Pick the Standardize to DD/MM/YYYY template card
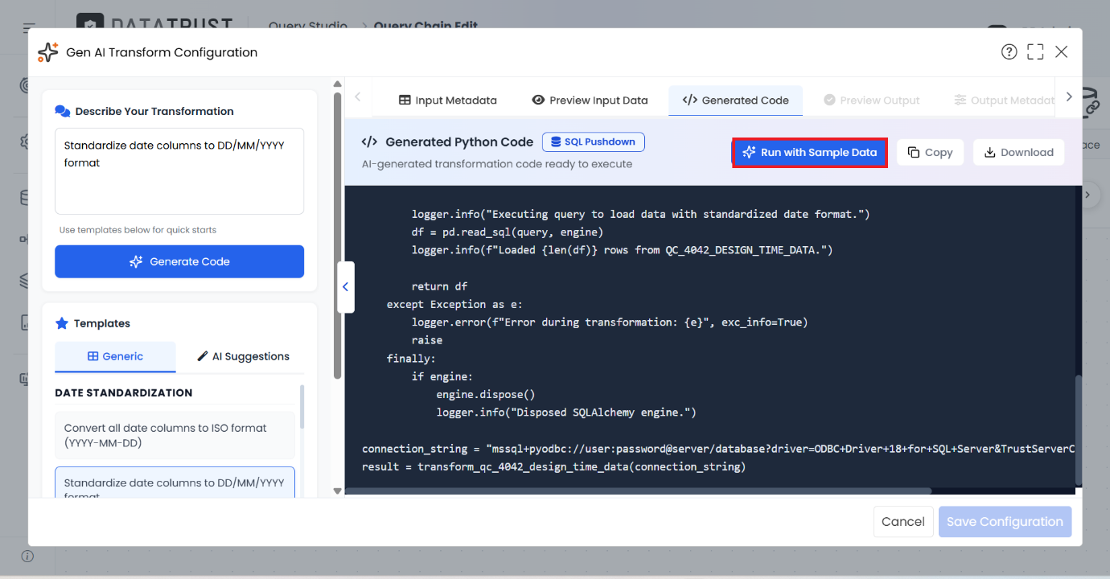This screenshot has width=1110, height=579. 175,482
